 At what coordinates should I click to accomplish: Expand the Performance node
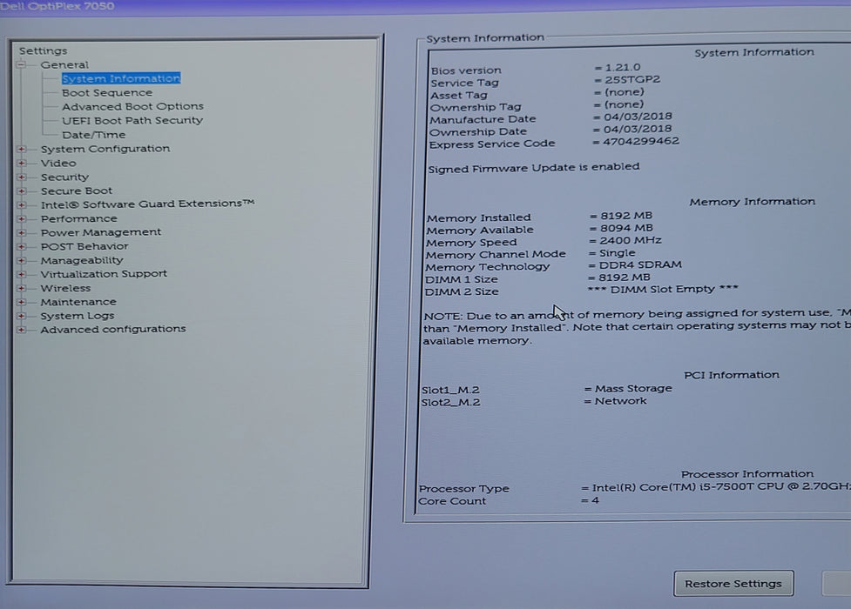pos(21,218)
